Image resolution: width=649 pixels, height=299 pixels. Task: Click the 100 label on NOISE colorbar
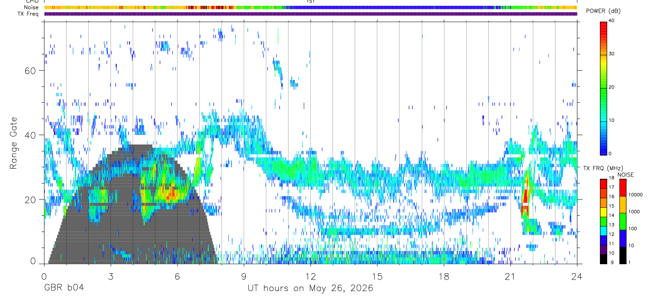pos(633,228)
